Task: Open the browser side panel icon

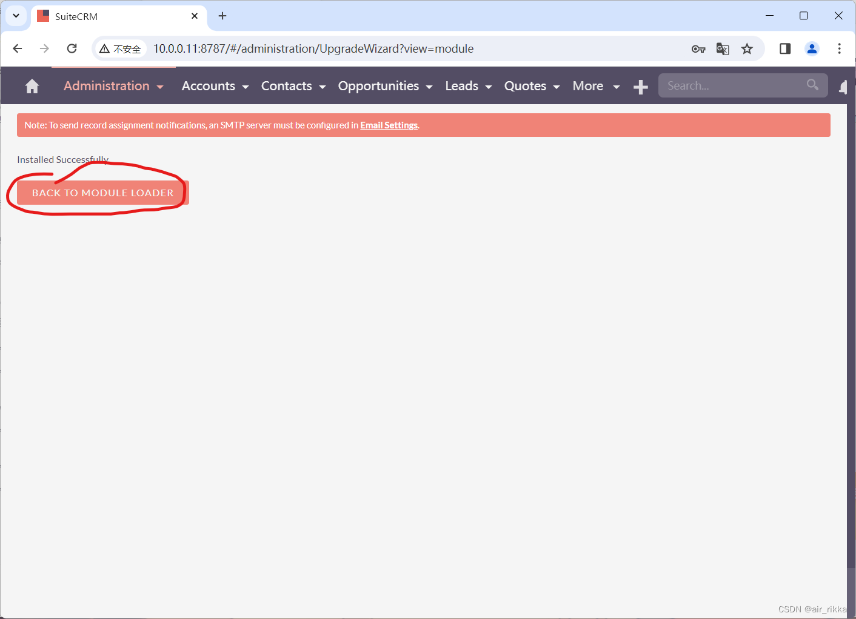Action: coord(784,48)
